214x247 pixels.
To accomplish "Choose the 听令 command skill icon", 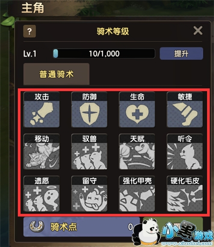I will 185,152.
